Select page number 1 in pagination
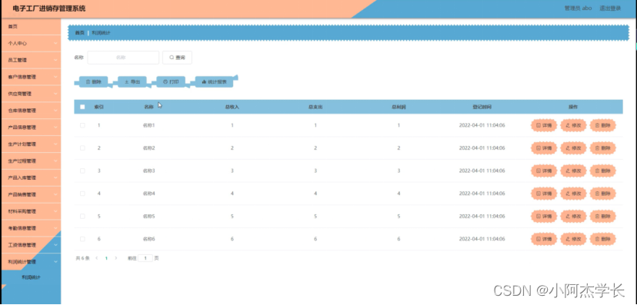The width and height of the screenshot is (637, 305). [x=106, y=258]
